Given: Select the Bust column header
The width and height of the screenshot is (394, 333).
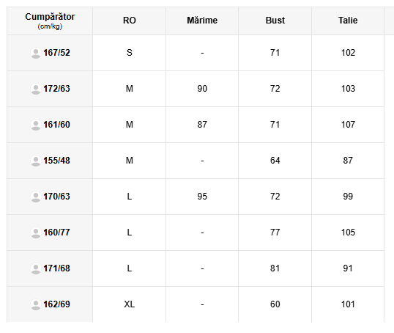Looking at the screenshot, I should coord(275,21).
